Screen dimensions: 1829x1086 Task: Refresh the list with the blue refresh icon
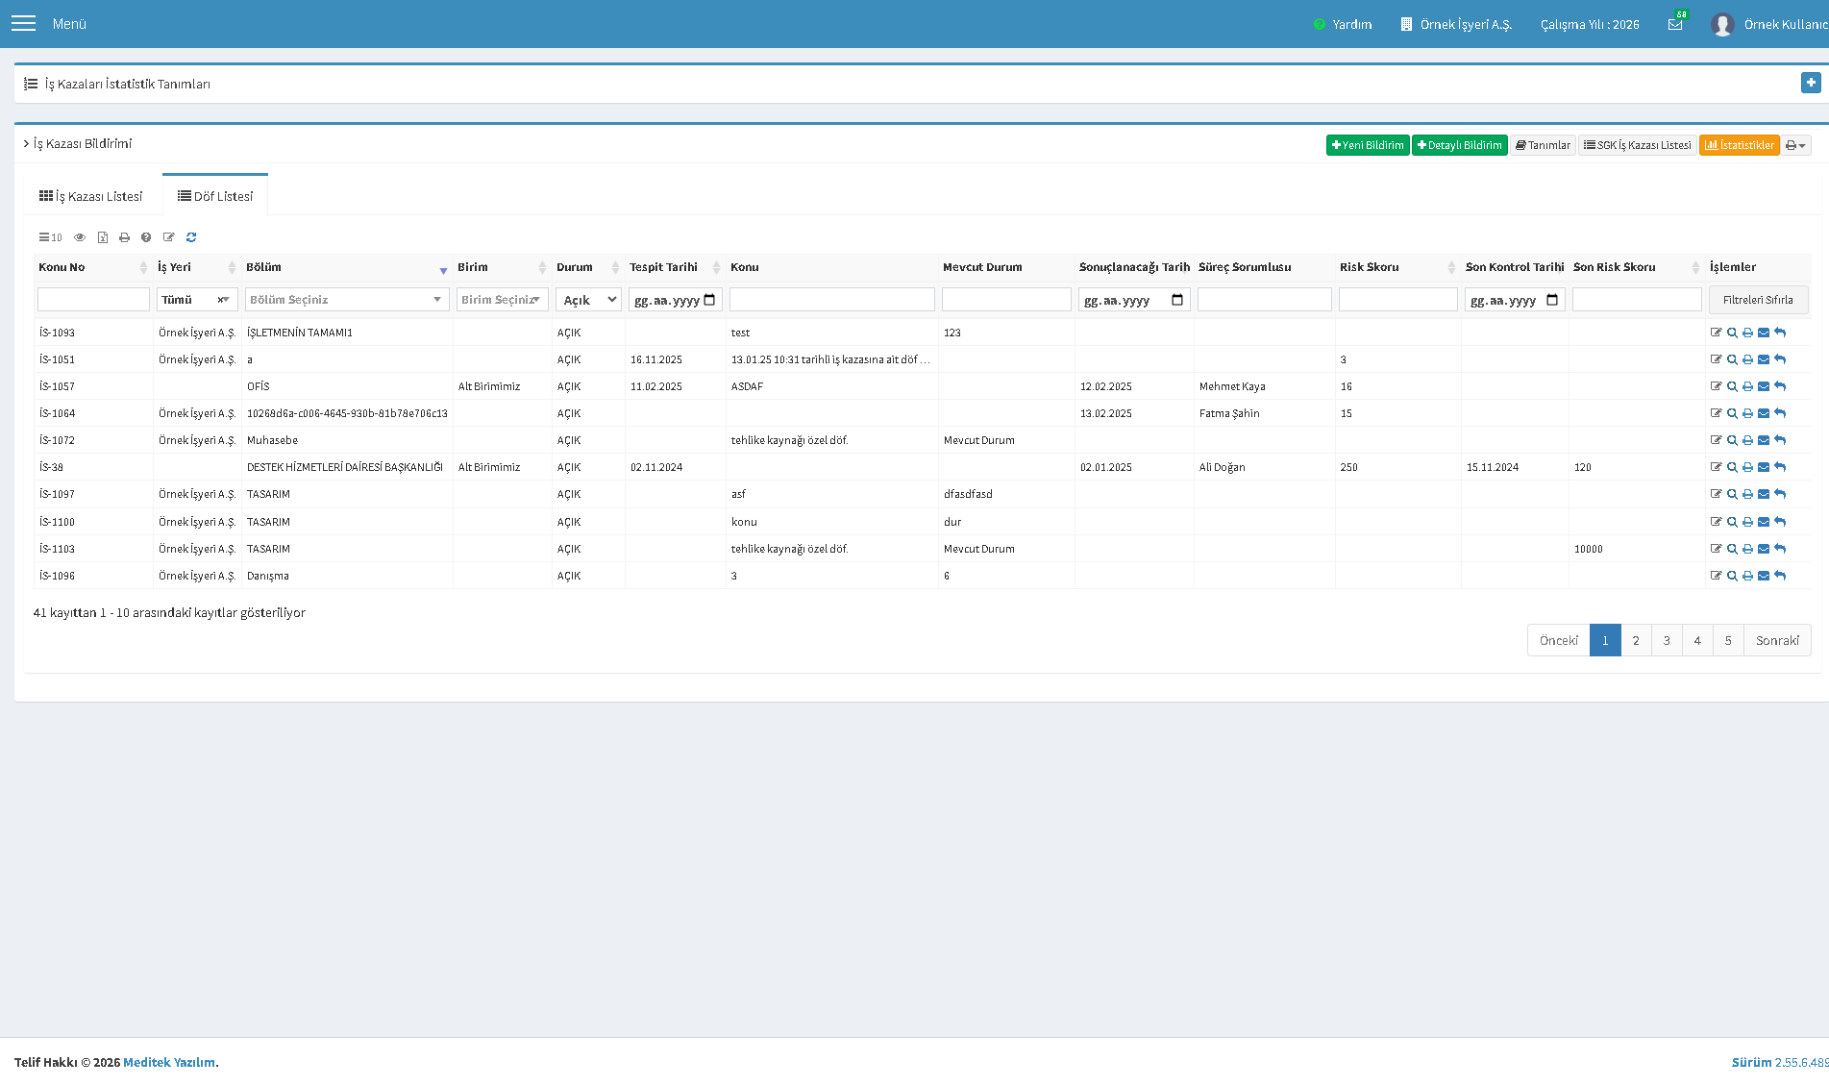point(191,237)
